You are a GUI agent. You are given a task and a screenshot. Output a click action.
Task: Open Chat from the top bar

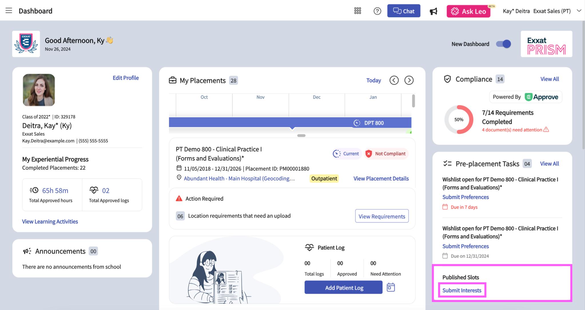403,11
